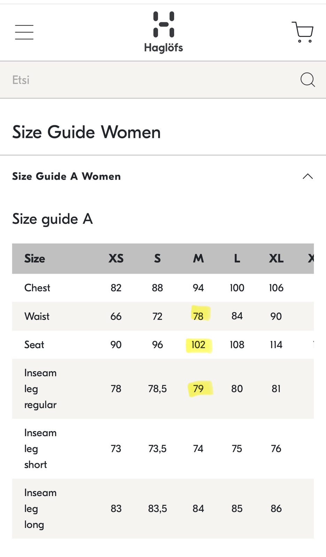Collapse the Size Guide A Women section
The height and width of the screenshot is (557, 326).
pos(308,176)
